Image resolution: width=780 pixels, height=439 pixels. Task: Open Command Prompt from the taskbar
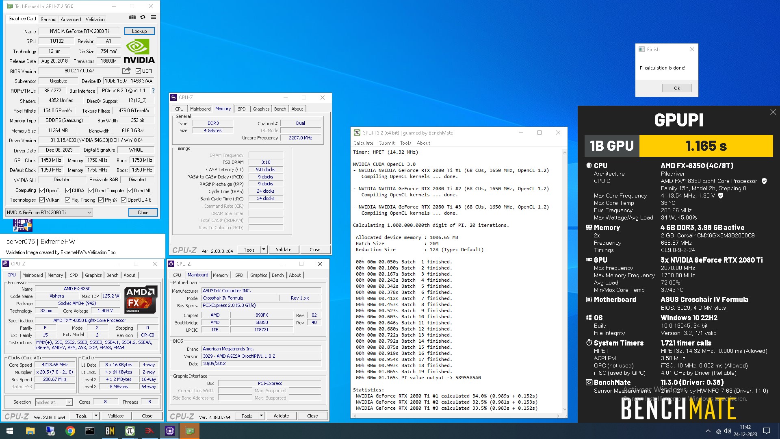pos(90,431)
